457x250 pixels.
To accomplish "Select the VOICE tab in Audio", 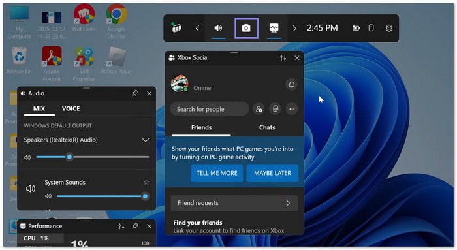I will 71,109.
